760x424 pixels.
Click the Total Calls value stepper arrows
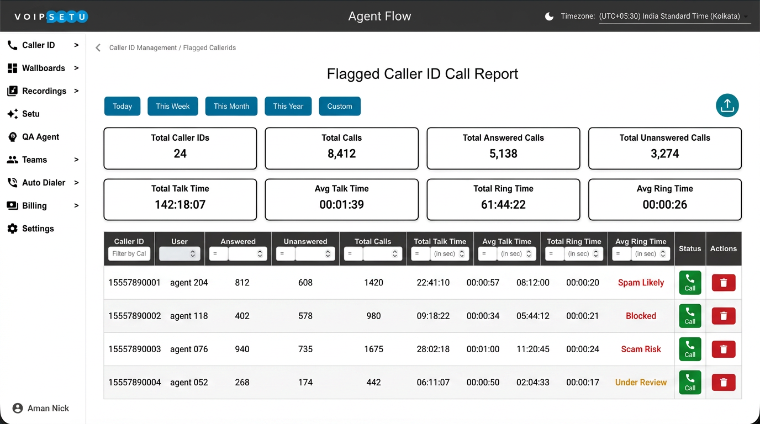coord(395,254)
